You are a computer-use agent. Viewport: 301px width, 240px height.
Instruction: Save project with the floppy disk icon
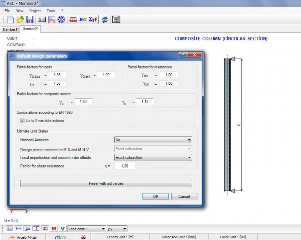coord(30,19)
